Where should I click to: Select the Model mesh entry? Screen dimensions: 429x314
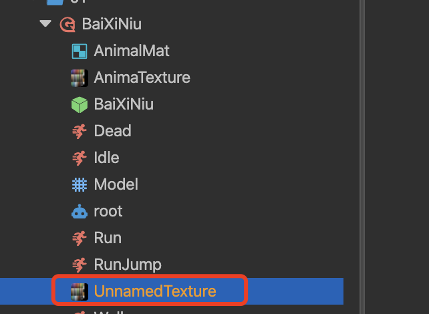click(116, 184)
